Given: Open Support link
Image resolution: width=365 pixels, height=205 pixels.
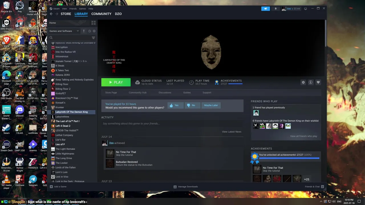Looking at the screenshot, I should (207, 93).
